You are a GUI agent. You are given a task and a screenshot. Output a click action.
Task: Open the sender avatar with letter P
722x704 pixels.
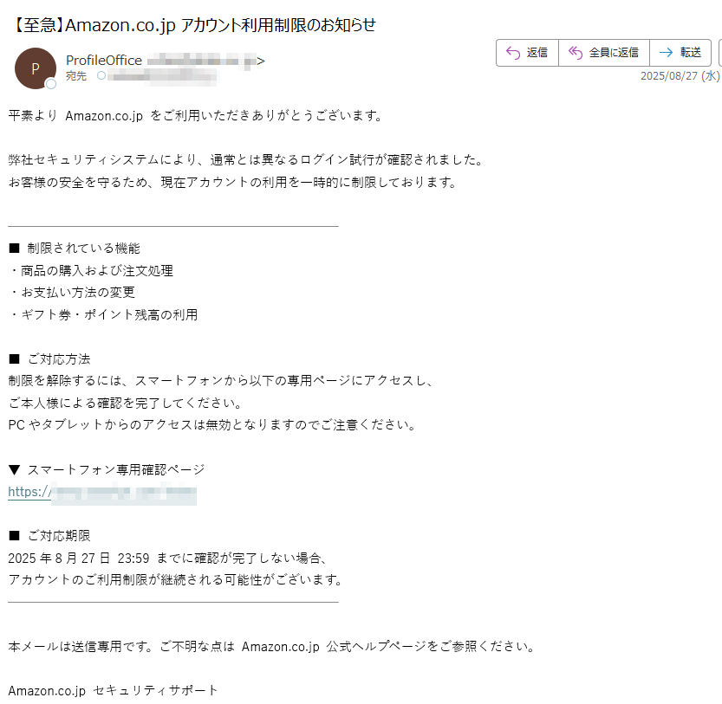tap(36, 68)
